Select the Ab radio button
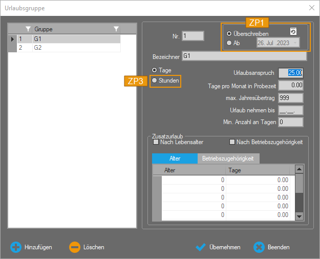 click(x=229, y=43)
